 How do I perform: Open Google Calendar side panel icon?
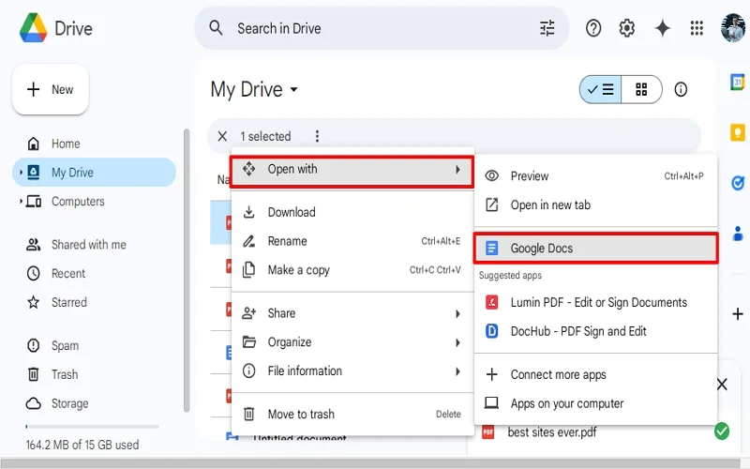click(738, 82)
